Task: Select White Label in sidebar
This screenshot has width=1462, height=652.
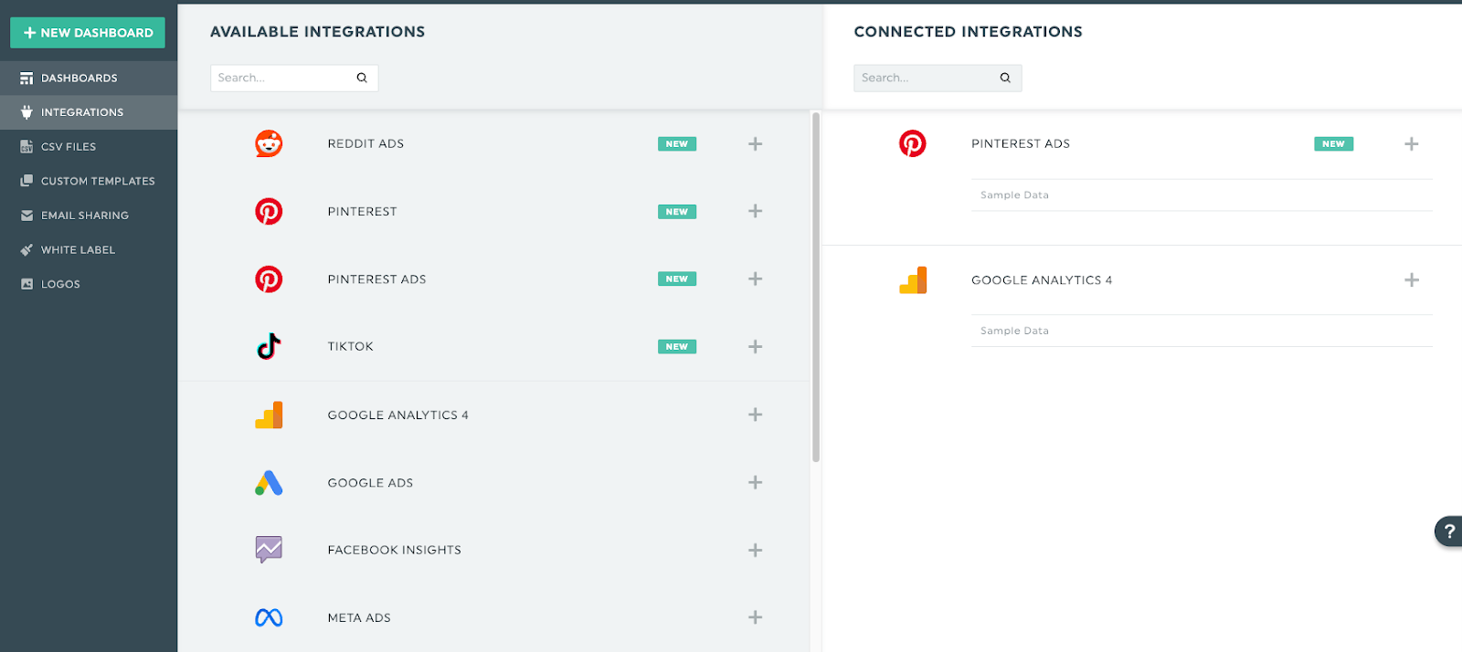Action: coord(78,250)
